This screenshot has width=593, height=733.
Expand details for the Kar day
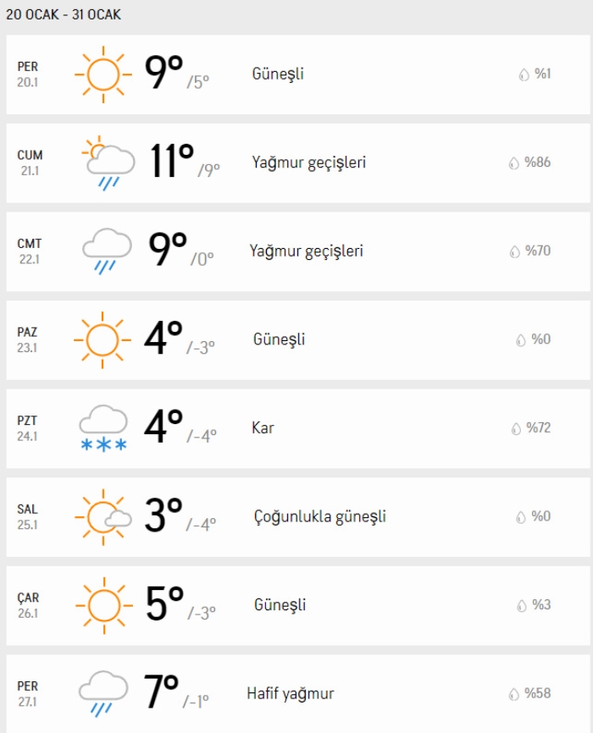point(296,428)
